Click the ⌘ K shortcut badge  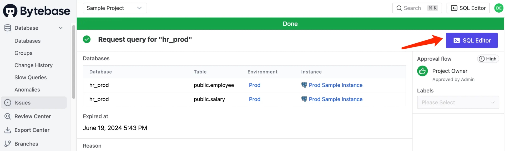(433, 8)
